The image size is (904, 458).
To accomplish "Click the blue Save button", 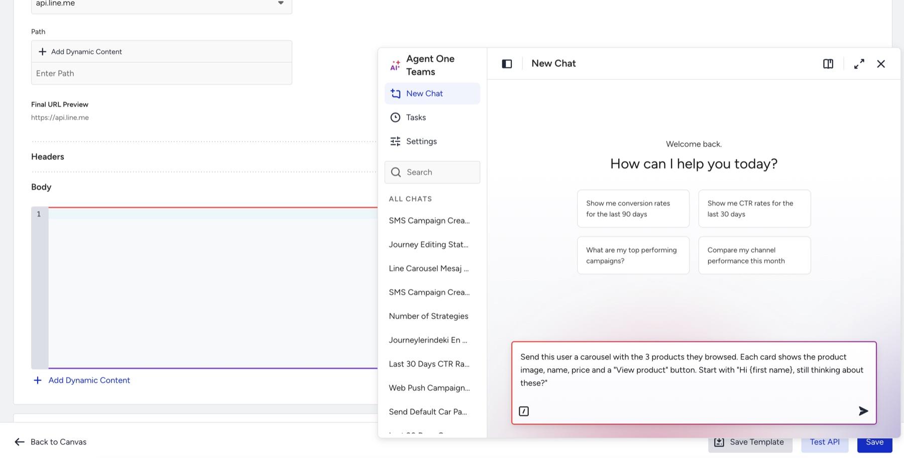I will click(875, 442).
